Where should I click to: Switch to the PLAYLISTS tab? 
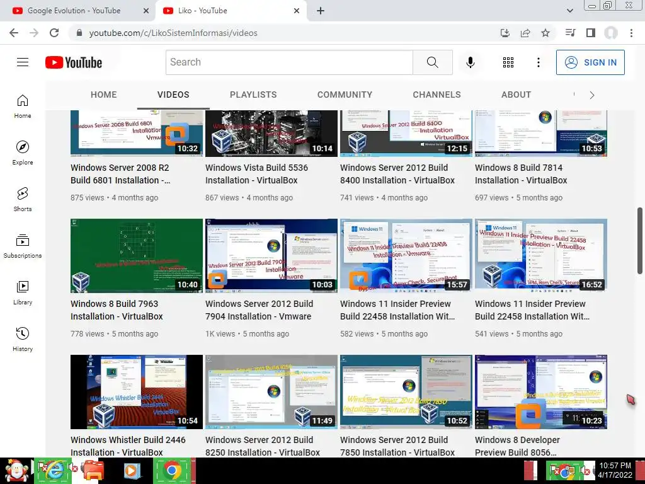click(x=253, y=95)
